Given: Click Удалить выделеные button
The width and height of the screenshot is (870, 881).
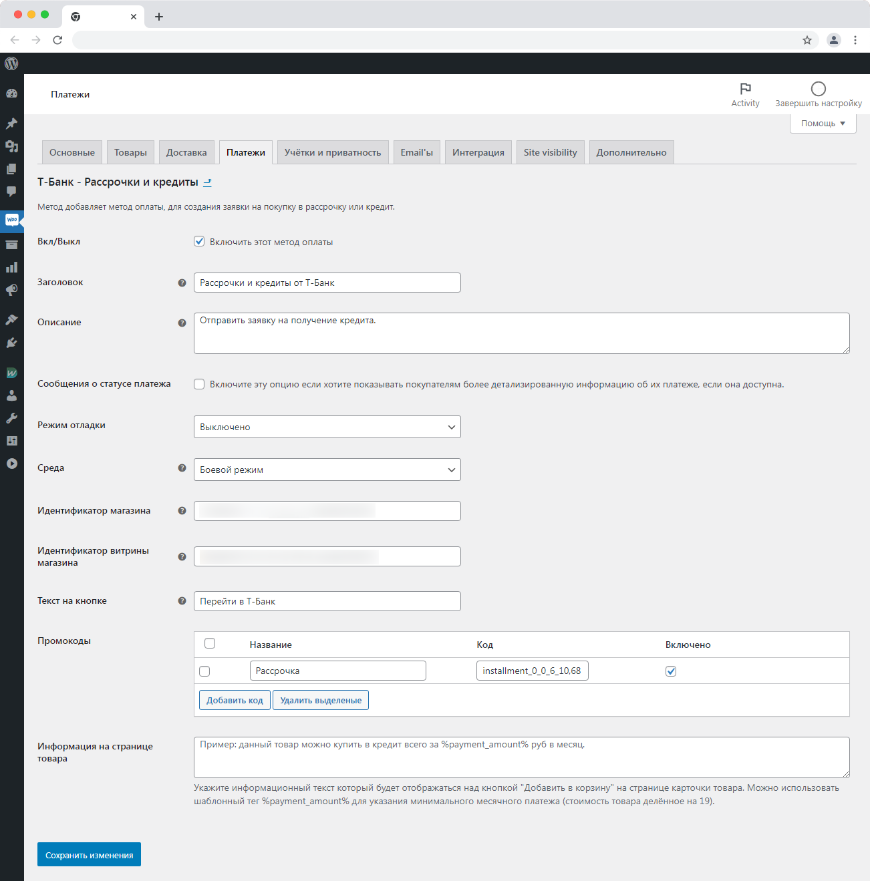Looking at the screenshot, I should 321,700.
